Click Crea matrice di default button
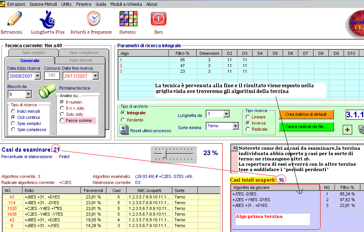 pos(306,114)
